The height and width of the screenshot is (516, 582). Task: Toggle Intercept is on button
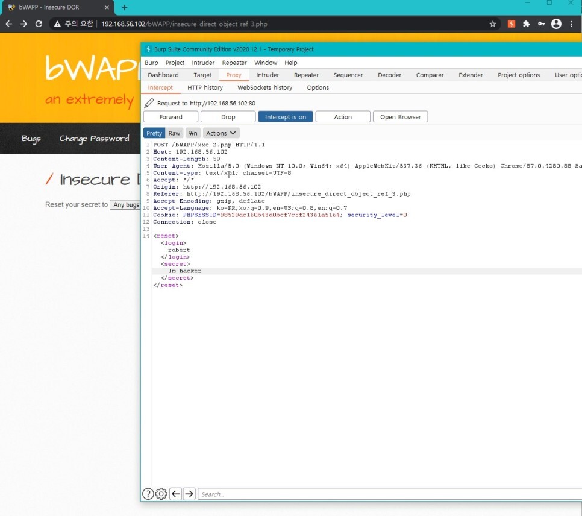(286, 117)
